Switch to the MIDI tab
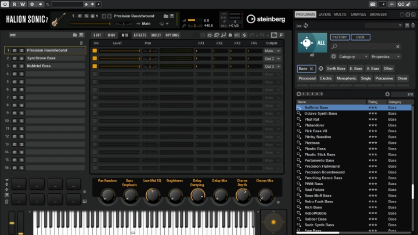 click(x=111, y=35)
